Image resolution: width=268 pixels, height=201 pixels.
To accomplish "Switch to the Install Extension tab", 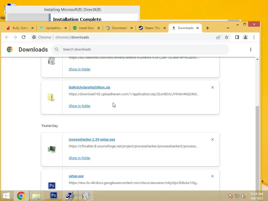I will pos(83,28).
